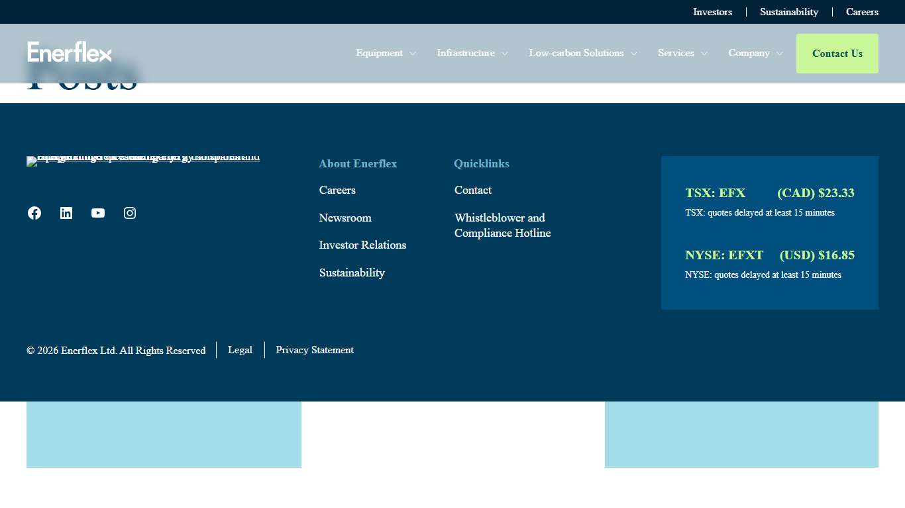Click the Legal footer link

tap(240, 350)
